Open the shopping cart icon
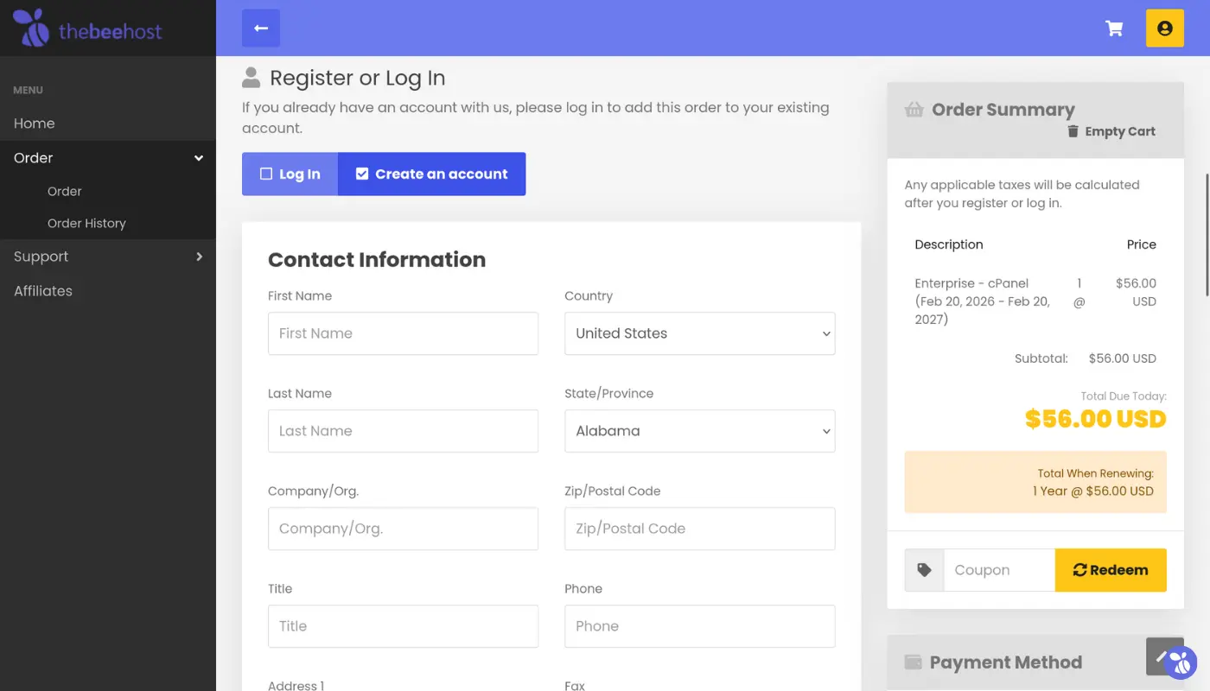This screenshot has width=1210, height=691. (x=1114, y=29)
